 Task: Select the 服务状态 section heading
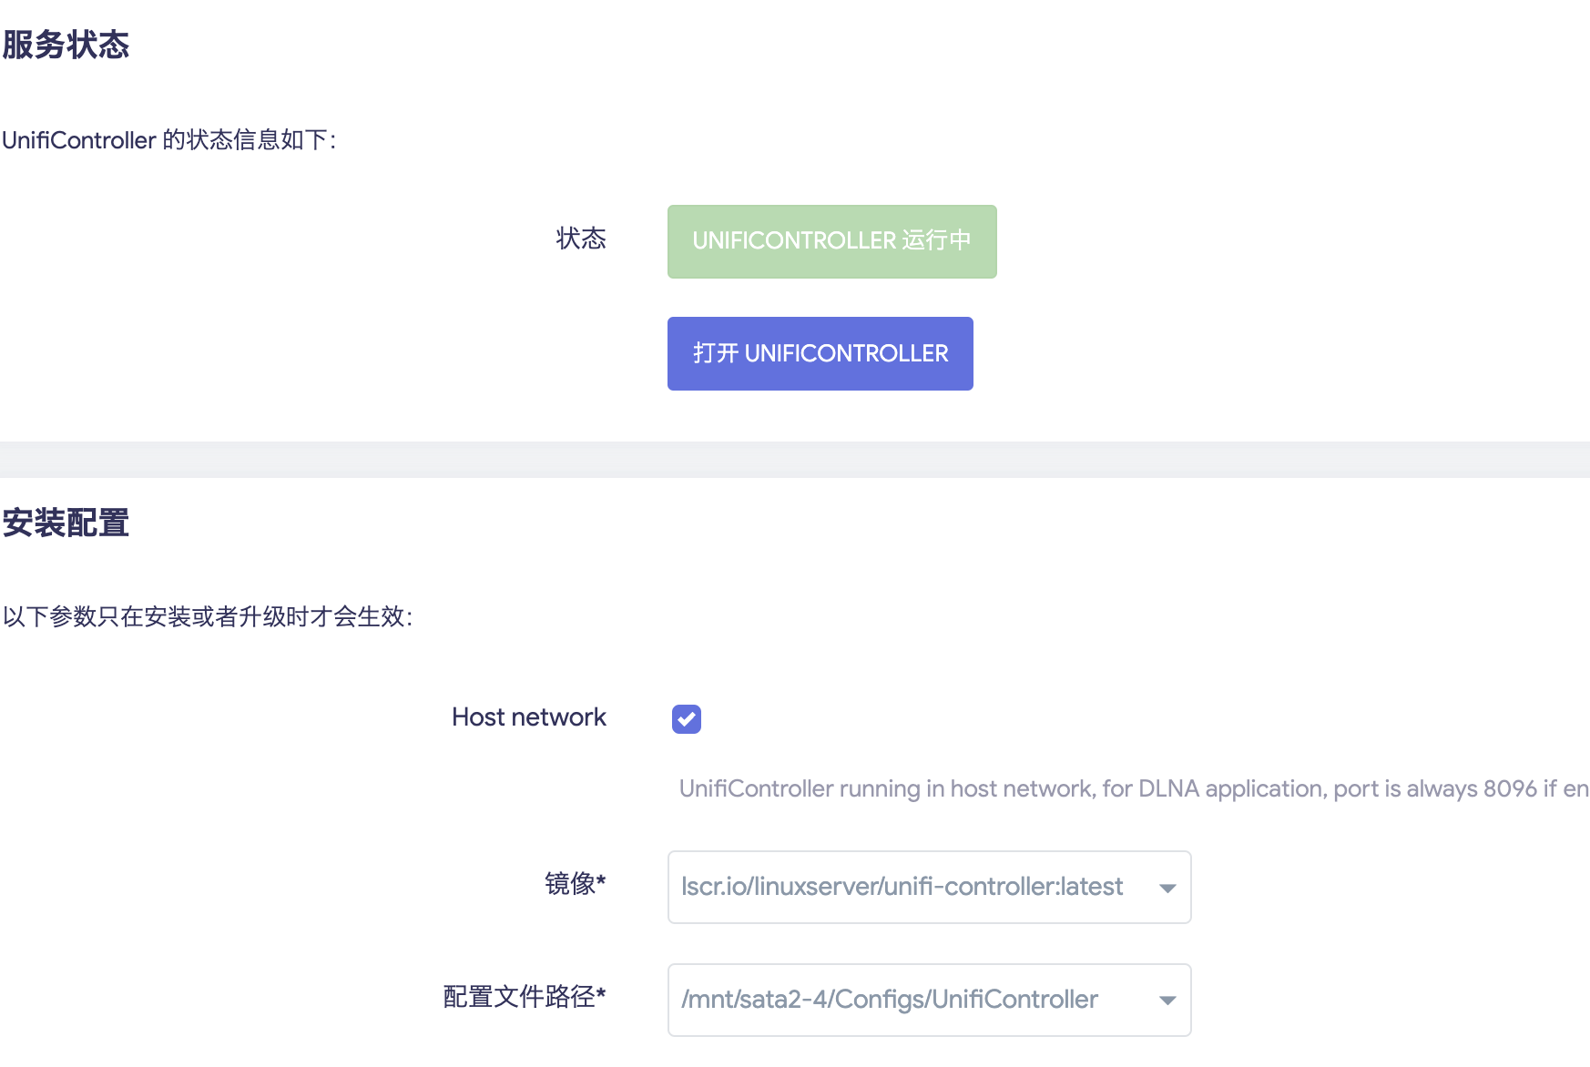pos(66,45)
